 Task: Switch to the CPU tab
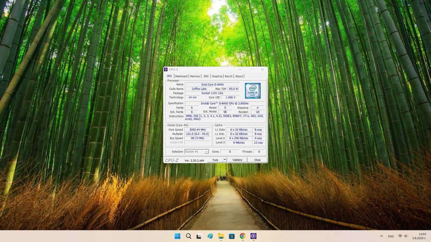pyautogui.click(x=169, y=76)
